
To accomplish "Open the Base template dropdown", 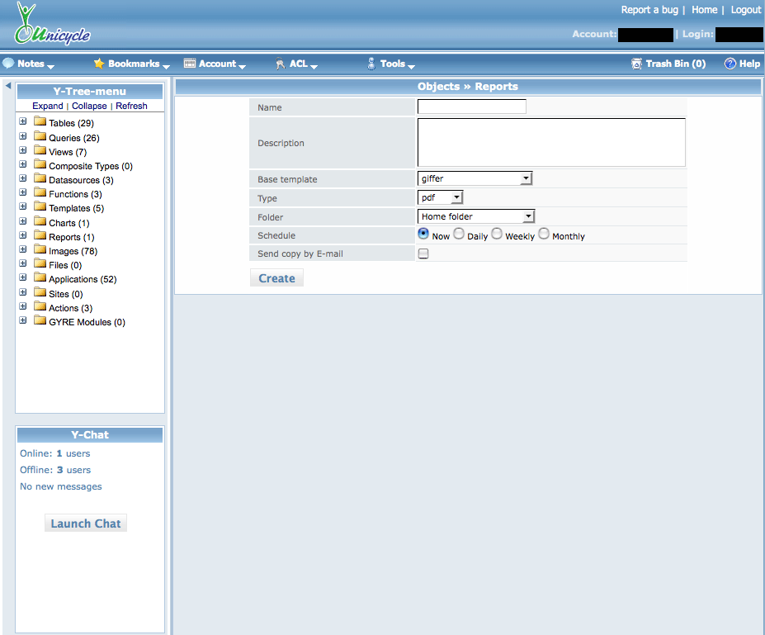I will (475, 178).
